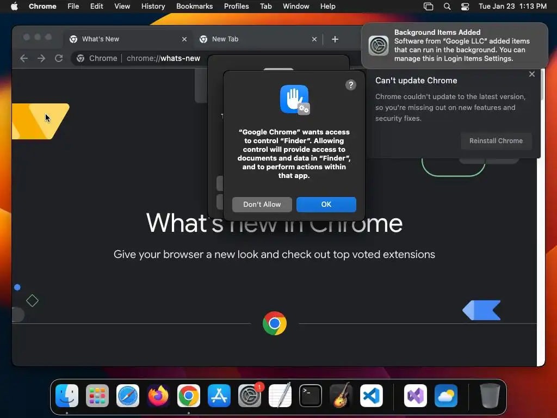Click the System Settings icon in notification
This screenshot has height=418, width=557.
[x=379, y=46]
